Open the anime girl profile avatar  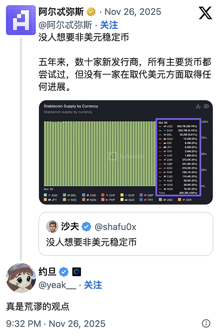pos(21,278)
